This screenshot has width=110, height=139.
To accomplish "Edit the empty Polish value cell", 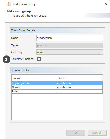I will 80,91.
